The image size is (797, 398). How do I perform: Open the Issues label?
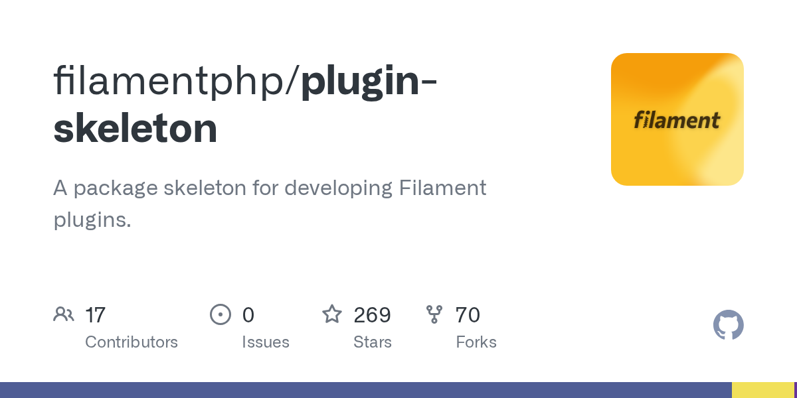click(266, 342)
